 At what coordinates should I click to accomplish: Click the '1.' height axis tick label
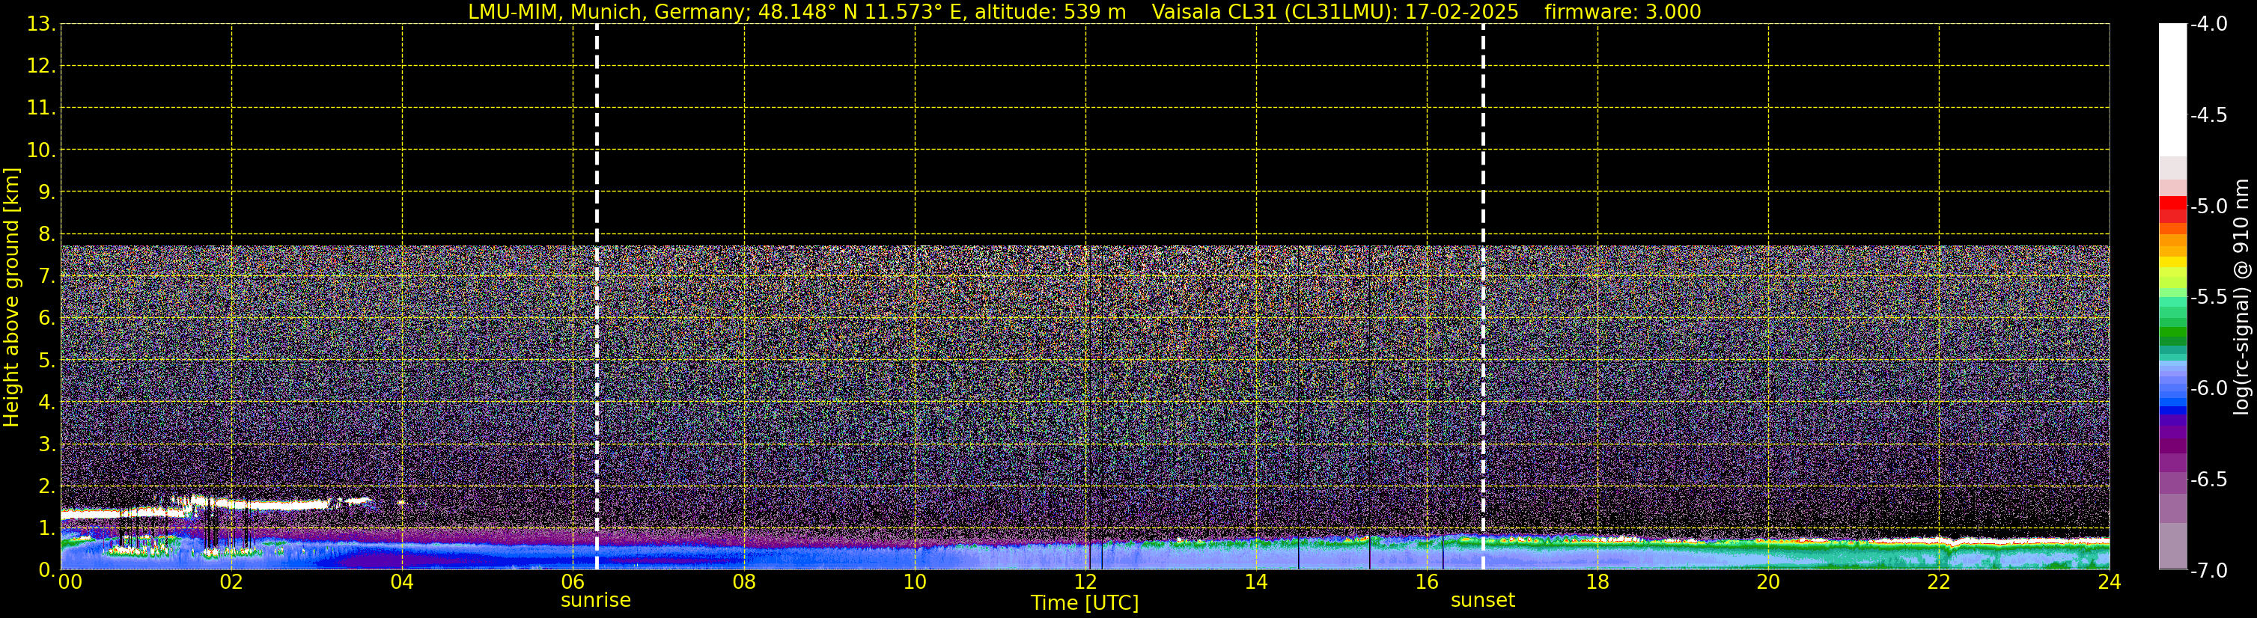(46, 527)
